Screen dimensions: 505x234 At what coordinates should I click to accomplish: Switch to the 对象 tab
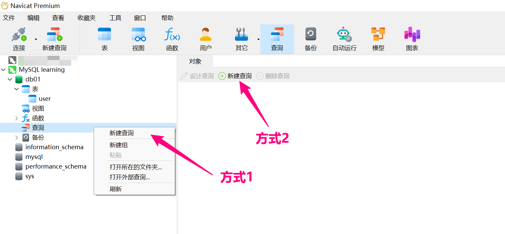[x=195, y=61]
